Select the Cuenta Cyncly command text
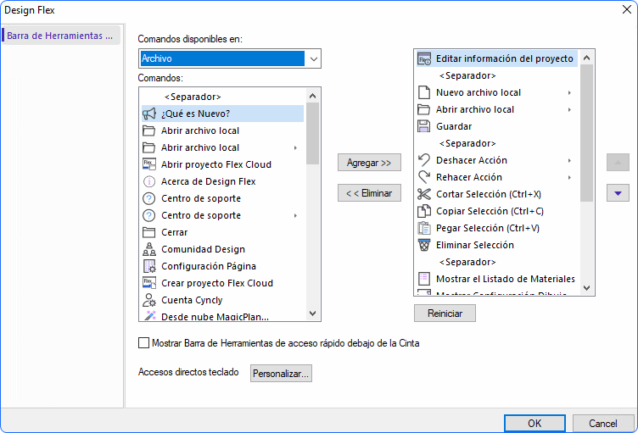 coord(192,300)
